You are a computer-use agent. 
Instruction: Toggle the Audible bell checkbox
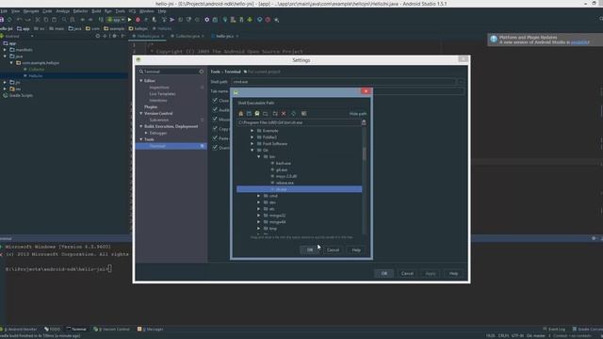pyautogui.click(x=215, y=110)
